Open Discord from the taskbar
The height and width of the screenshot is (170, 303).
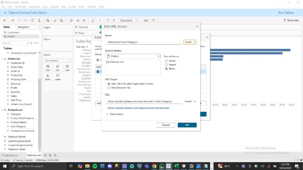coord(110,166)
